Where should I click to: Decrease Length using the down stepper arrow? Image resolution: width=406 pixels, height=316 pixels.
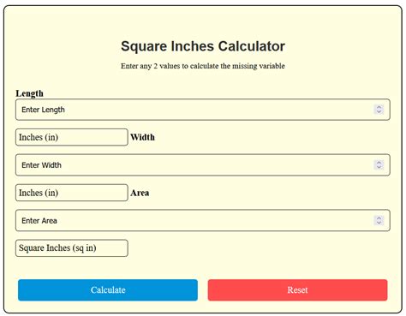(x=379, y=112)
